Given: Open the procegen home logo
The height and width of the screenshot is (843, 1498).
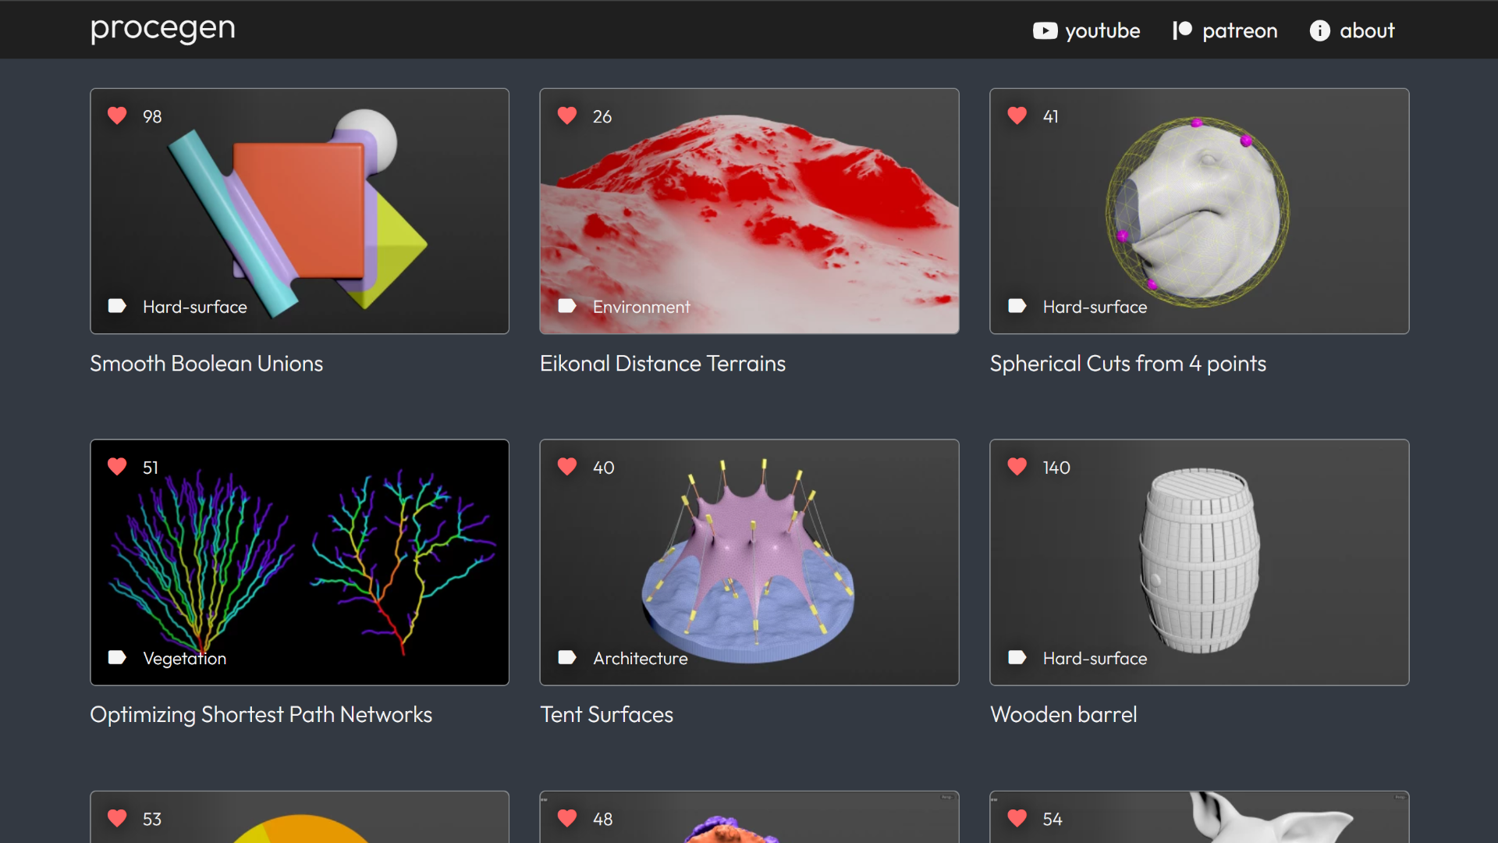Looking at the screenshot, I should pos(162,29).
